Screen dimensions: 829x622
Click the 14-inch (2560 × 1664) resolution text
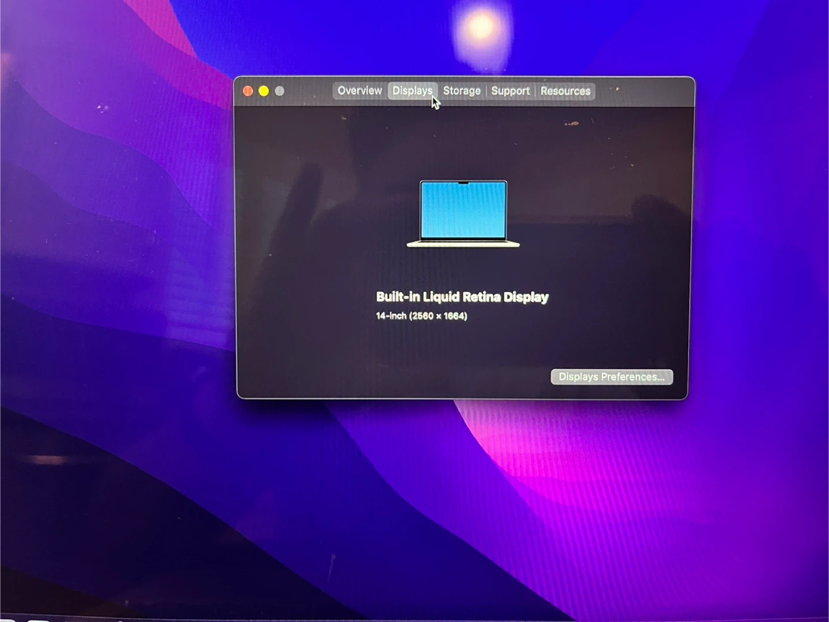(x=421, y=316)
